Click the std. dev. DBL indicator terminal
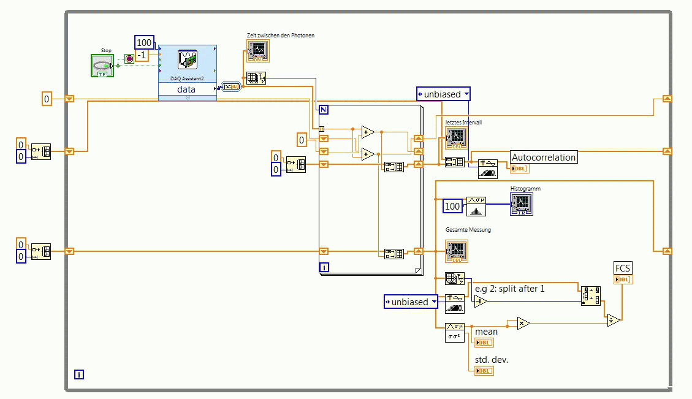Viewport: 692px width, 399px height. click(x=484, y=371)
